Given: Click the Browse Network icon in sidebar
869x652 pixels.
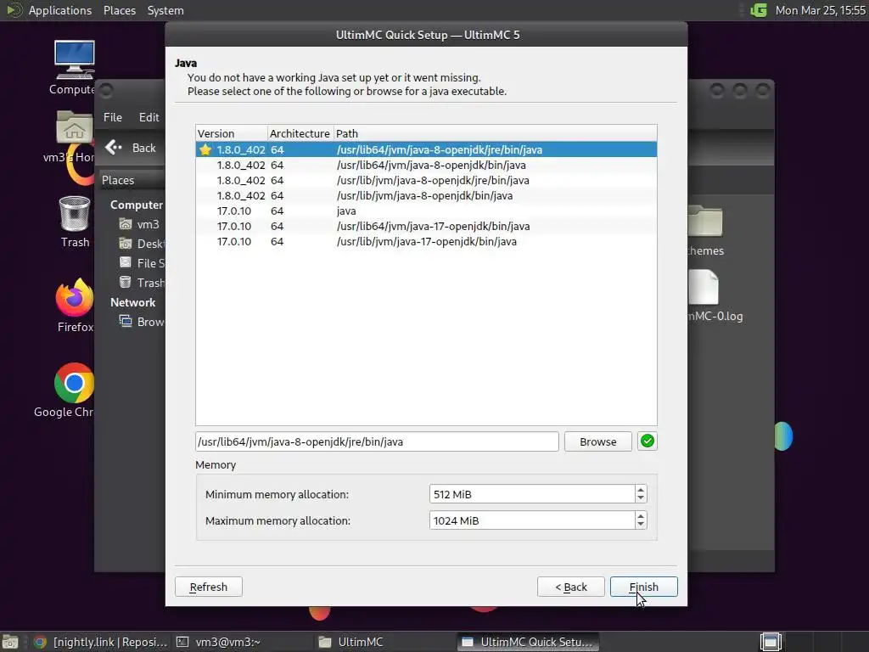Looking at the screenshot, I should (126, 322).
